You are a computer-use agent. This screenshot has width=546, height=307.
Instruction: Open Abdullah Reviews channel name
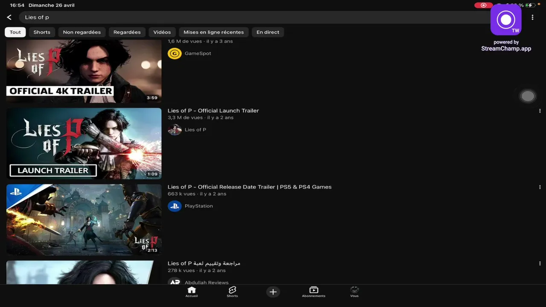point(206,282)
